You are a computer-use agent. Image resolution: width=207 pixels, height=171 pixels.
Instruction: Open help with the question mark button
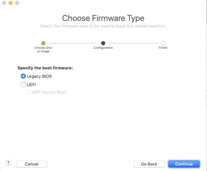pyautogui.click(x=8, y=163)
